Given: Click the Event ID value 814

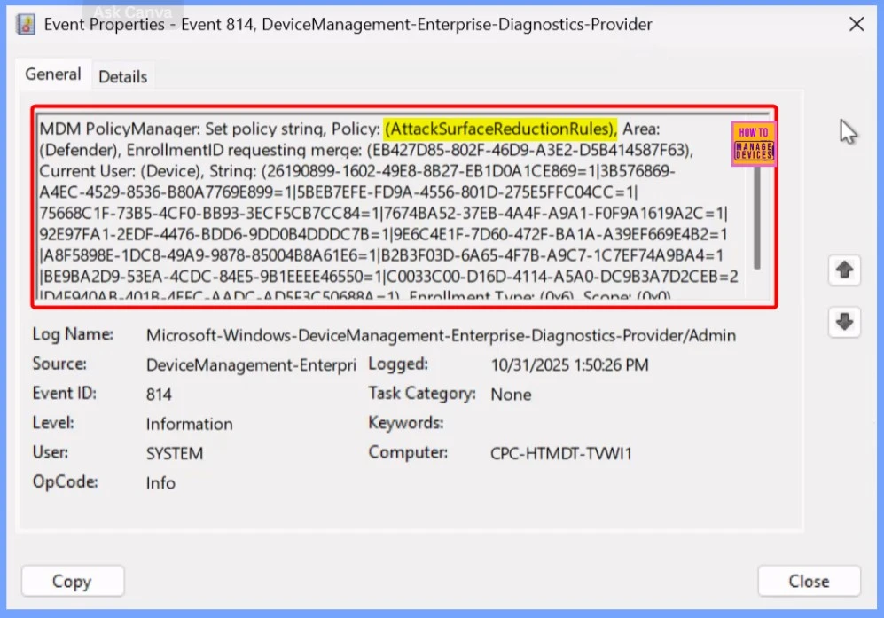Looking at the screenshot, I should coord(160,393).
